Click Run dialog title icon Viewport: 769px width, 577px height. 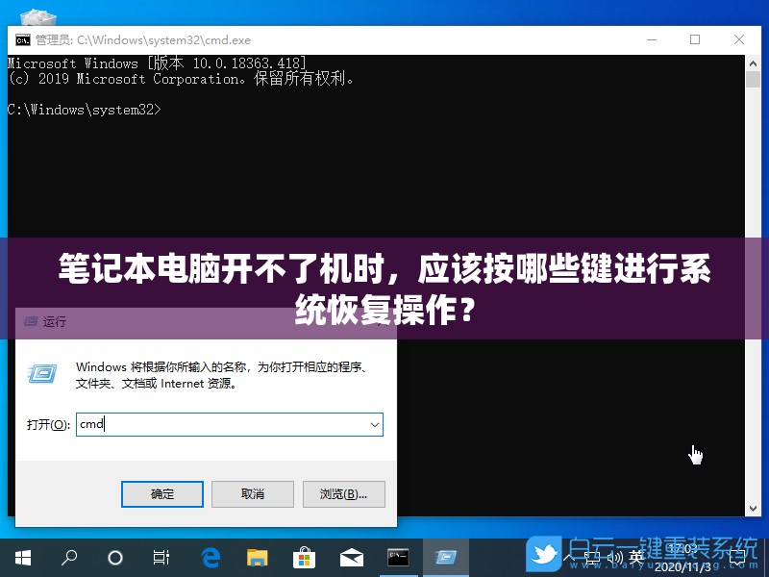tap(31, 321)
